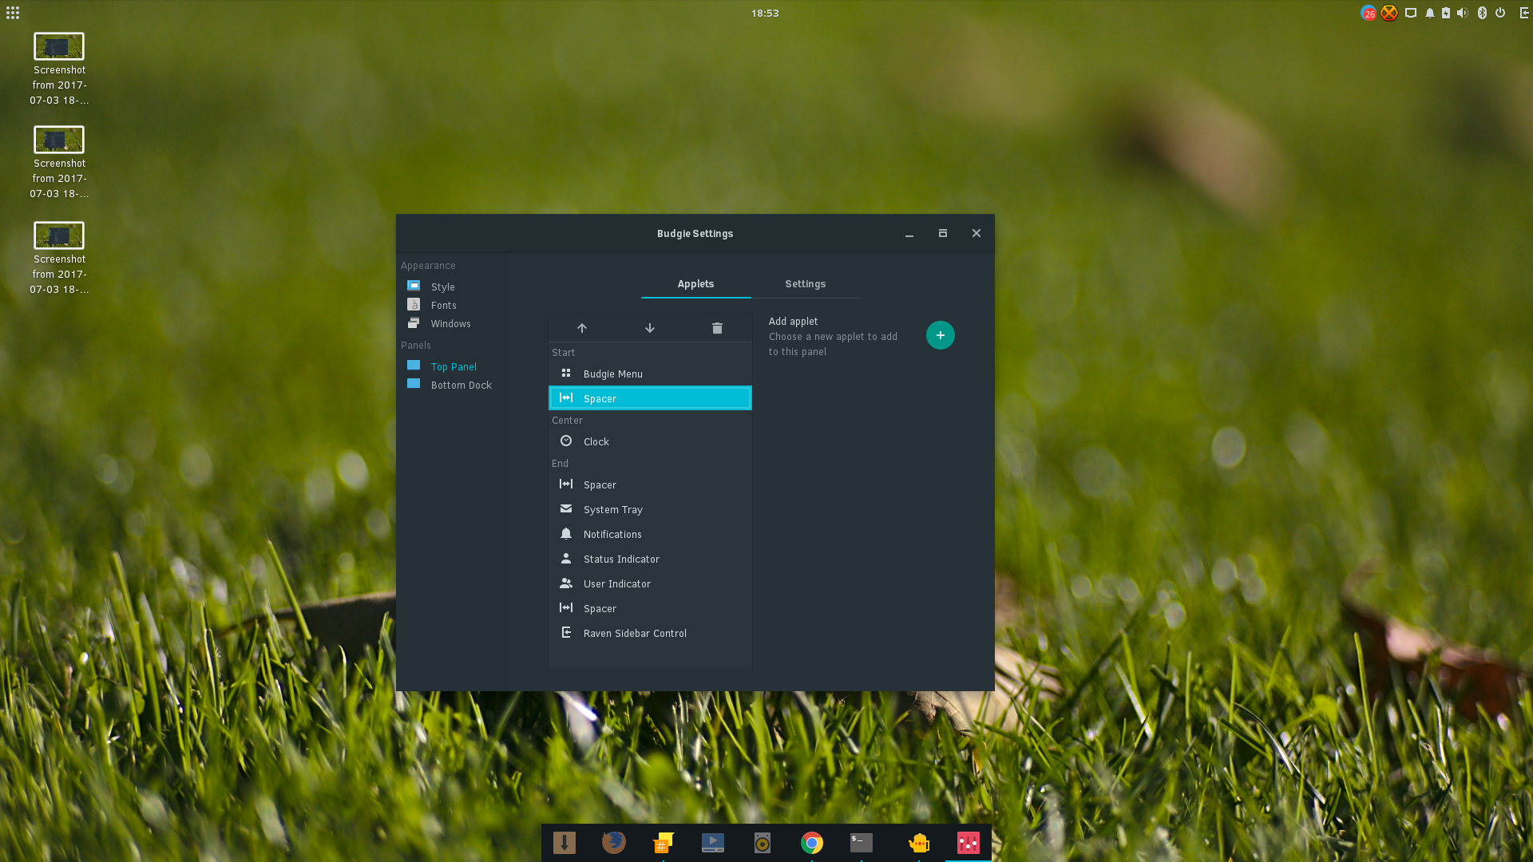Select the highlighted Spacer under Start
This screenshot has width=1533, height=862.
[x=650, y=398]
